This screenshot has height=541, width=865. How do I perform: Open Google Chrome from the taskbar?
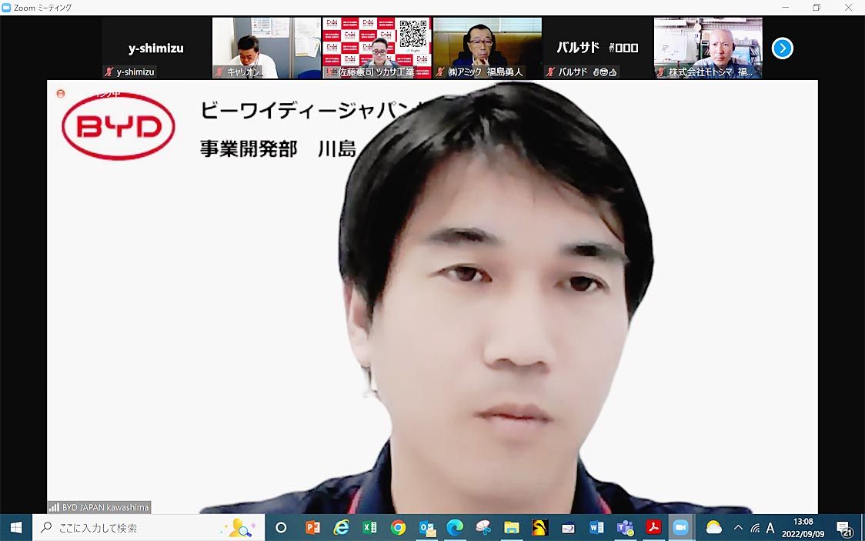click(x=398, y=528)
